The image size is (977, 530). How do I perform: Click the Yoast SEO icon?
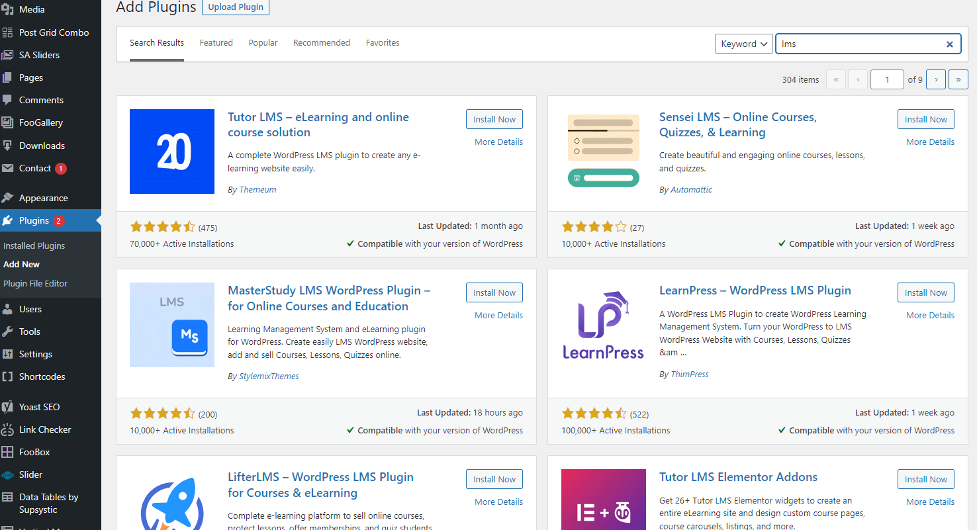point(7,407)
